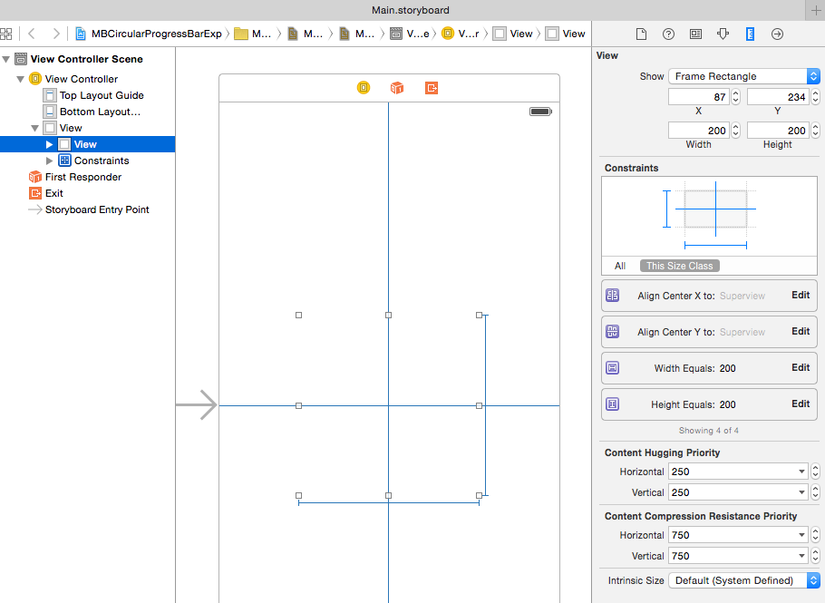Image resolution: width=825 pixels, height=603 pixels.
Task: Select the First Responder icon above the canvas
Action: click(396, 88)
